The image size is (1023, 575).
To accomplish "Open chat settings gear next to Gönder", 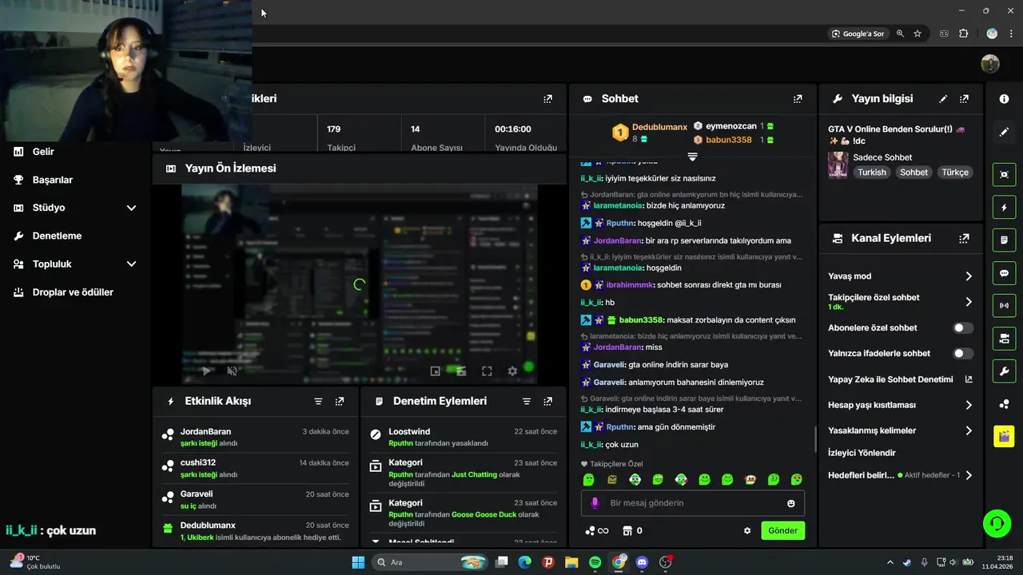I will [x=747, y=530].
